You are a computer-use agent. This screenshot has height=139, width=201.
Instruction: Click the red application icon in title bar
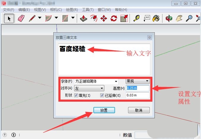[4, 3]
